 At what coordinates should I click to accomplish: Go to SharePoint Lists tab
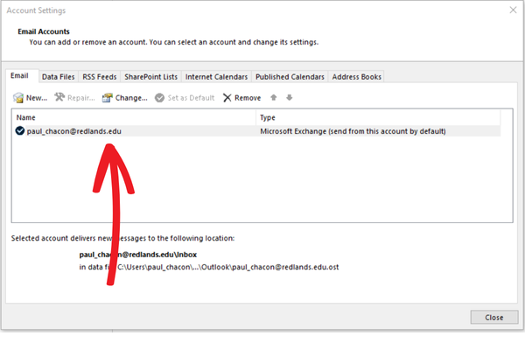click(151, 77)
